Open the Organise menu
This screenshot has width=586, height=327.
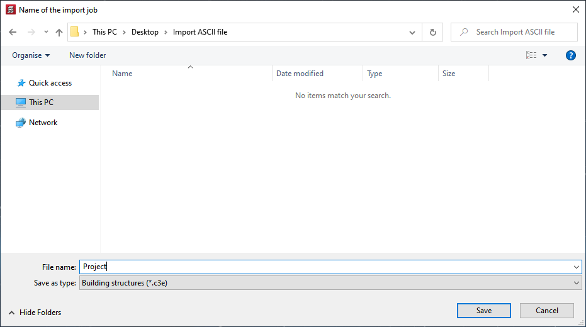coord(31,55)
